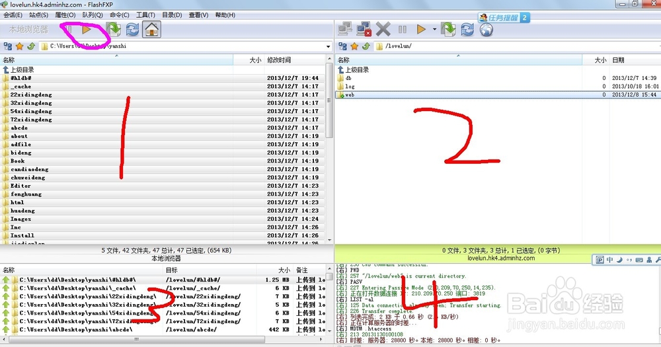Select local folder candiaodeng
This screenshot has height=347, width=661.
163,169
